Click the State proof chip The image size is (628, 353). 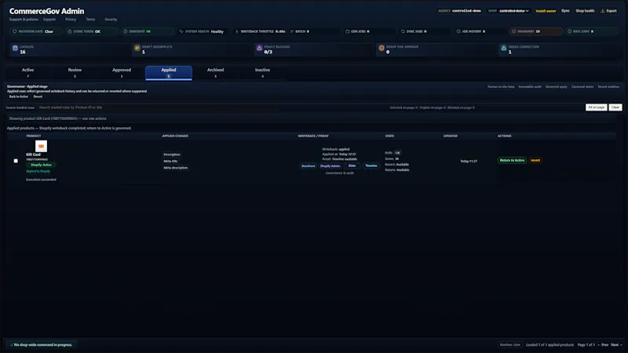click(x=352, y=166)
